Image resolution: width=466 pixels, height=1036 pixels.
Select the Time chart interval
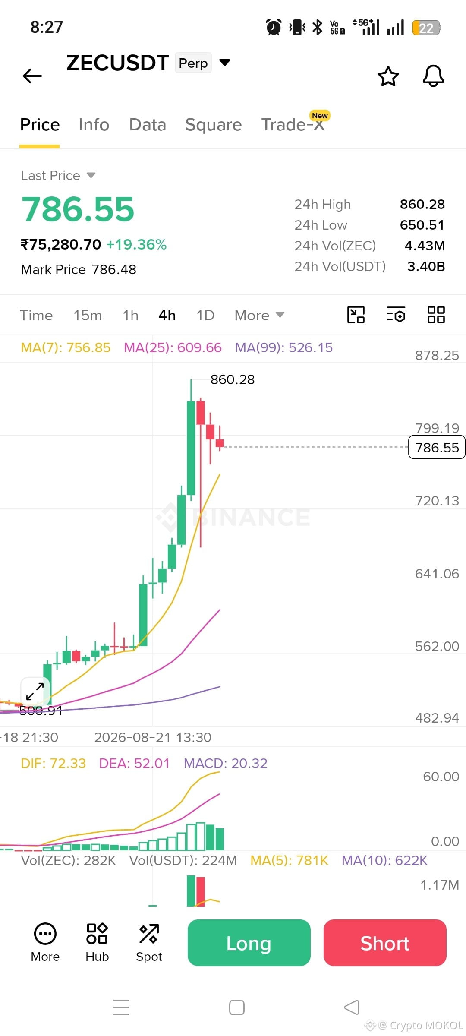click(36, 315)
